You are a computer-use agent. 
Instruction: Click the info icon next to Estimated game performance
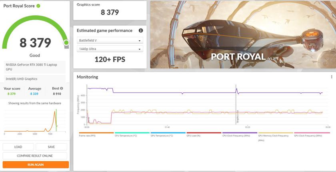point(140,30)
